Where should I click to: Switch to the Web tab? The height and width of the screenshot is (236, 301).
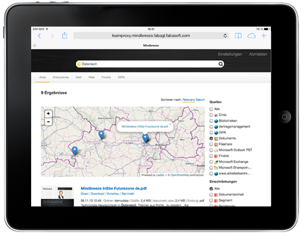pyautogui.click(x=91, y=77)
